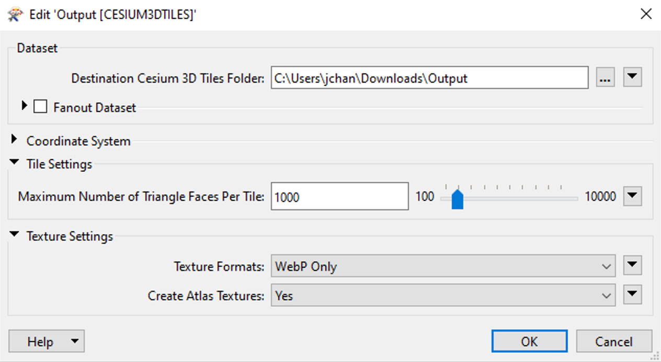Open the Texture Formats combo box
Viewport: 661px width, 362px height.
click(443, 266)
